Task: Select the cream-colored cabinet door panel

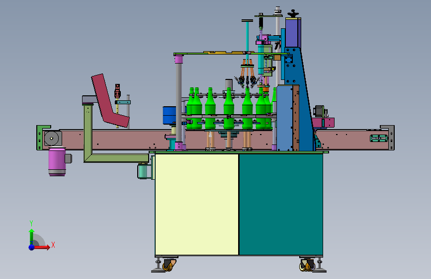Action: tap(197, 205)
